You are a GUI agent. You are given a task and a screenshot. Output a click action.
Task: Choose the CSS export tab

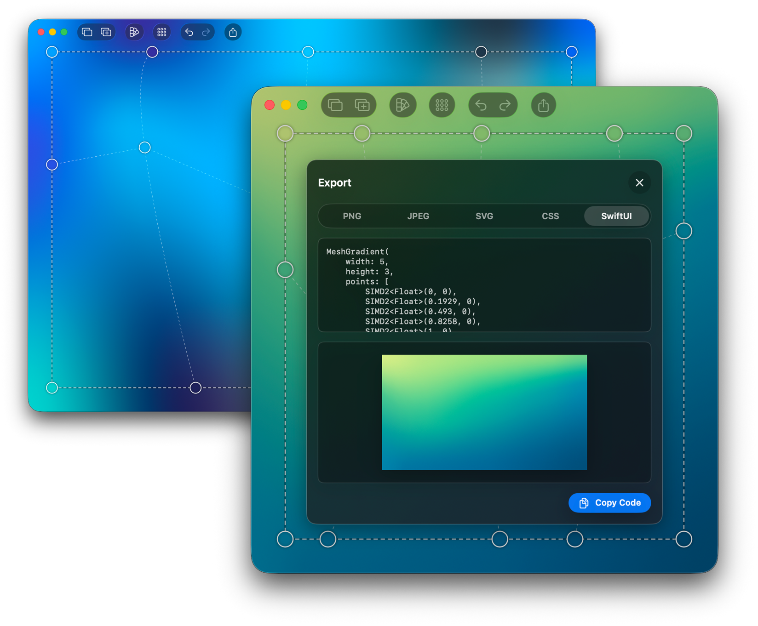point(550,216)
